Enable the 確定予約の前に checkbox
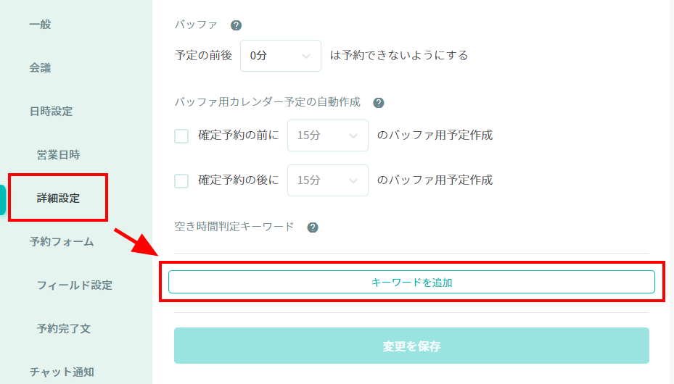The width and height of the screenshot is (674, 384). coord(181,135)
